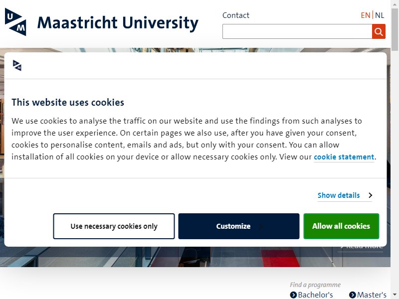This screenshot has width=399, height=299.
Task: Click the small UM logo in cookie dialog
Action: pyautogui.click(x=17, y=66)
